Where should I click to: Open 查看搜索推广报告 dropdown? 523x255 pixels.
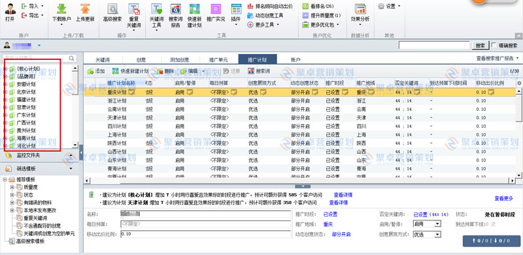click(x=498, y=58)
